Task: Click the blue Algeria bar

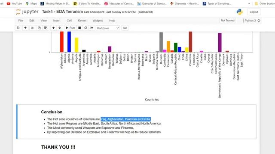Action: [x=69, y=42]
